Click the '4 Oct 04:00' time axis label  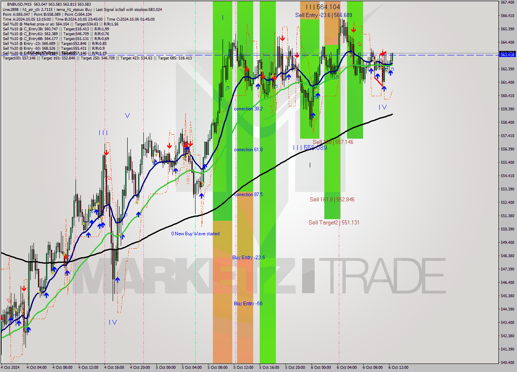click(37, 368)
